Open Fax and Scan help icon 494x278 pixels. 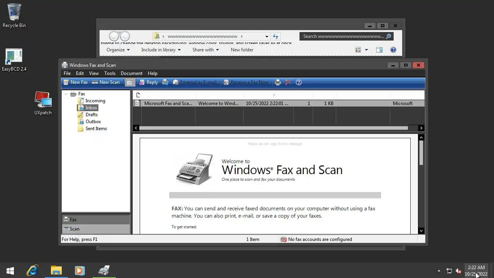[298, 82]
